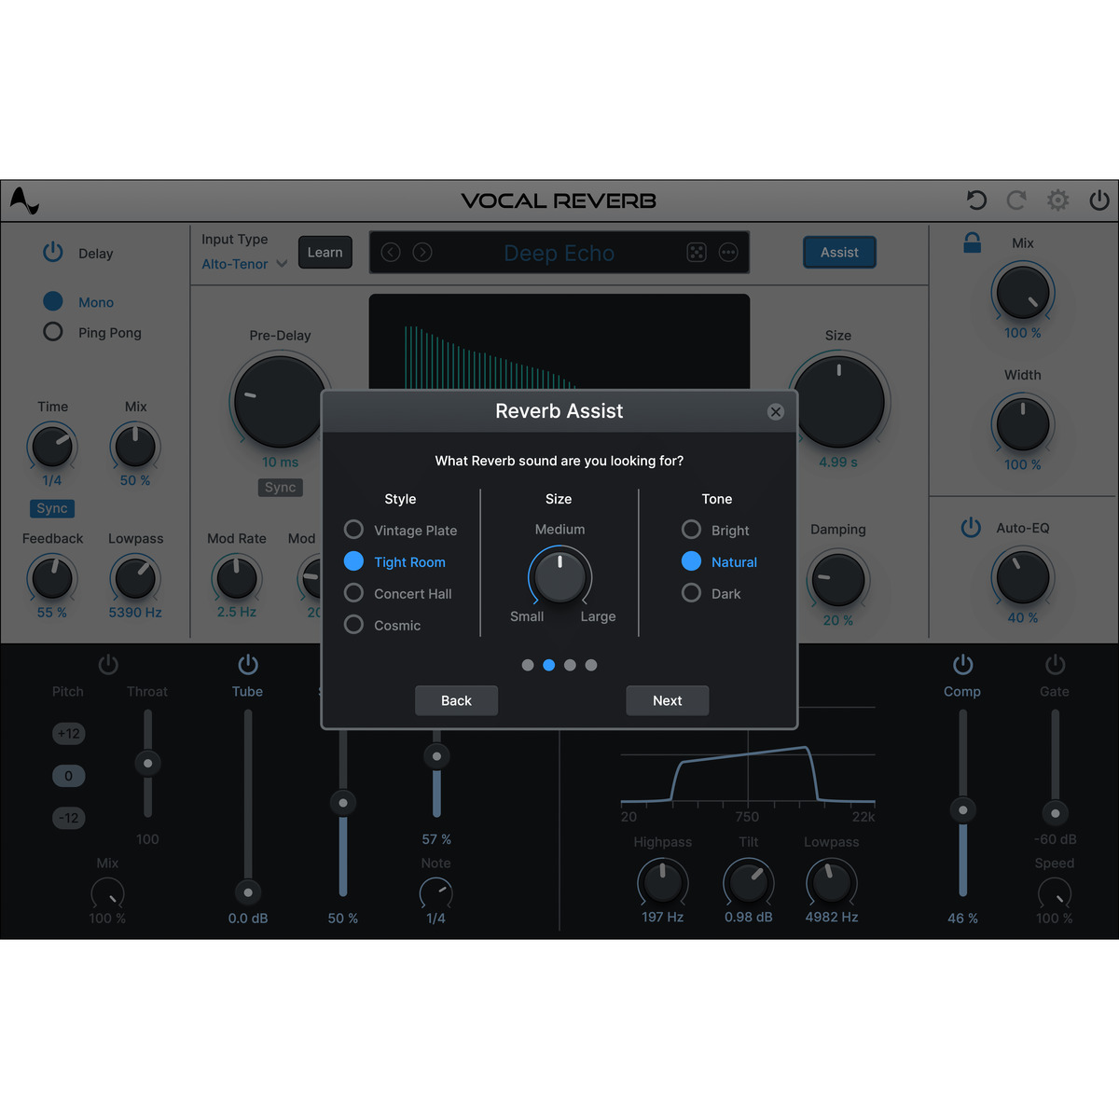1119x1119 pixels.
Task: Click the EQ Highpass knob
Action: point(663,882)
